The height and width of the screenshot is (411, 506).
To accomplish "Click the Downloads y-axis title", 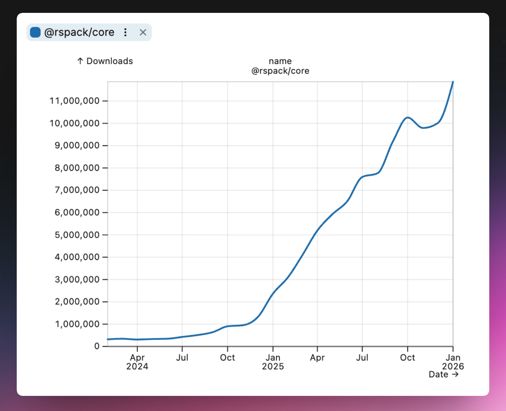I will pyautogui.click(x=109, y=61).
